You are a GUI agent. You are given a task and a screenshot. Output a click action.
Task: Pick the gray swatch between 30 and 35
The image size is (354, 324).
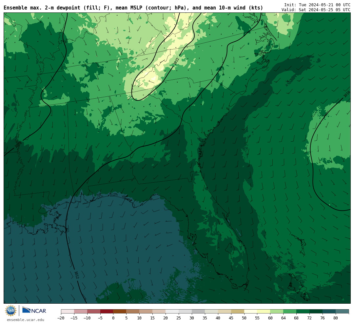point(198,312)
